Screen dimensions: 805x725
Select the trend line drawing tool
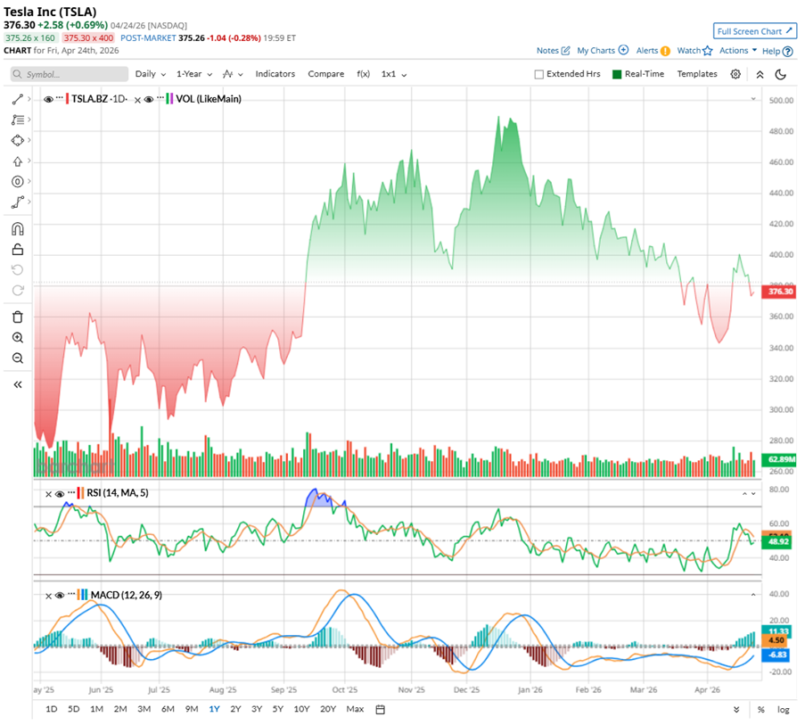tap(18, 99)
